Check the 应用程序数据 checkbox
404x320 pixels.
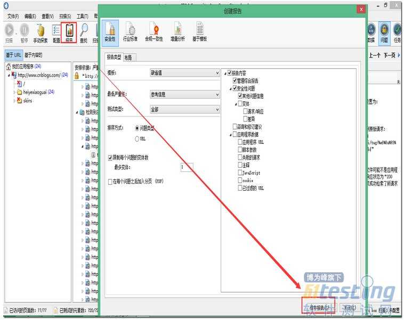pyautogui.click(x=235, y=134)
